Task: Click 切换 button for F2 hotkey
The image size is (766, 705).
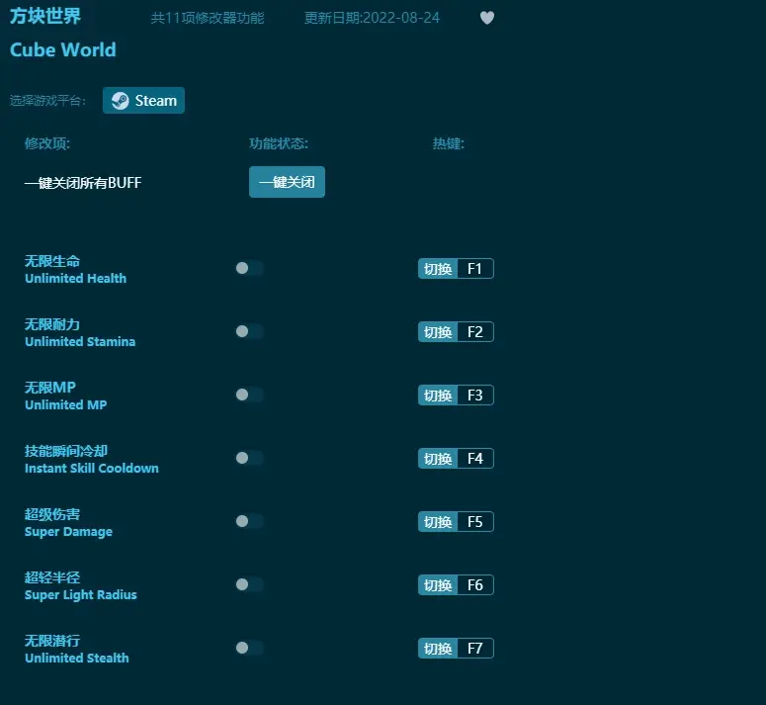Action: [x=438, y=332]
